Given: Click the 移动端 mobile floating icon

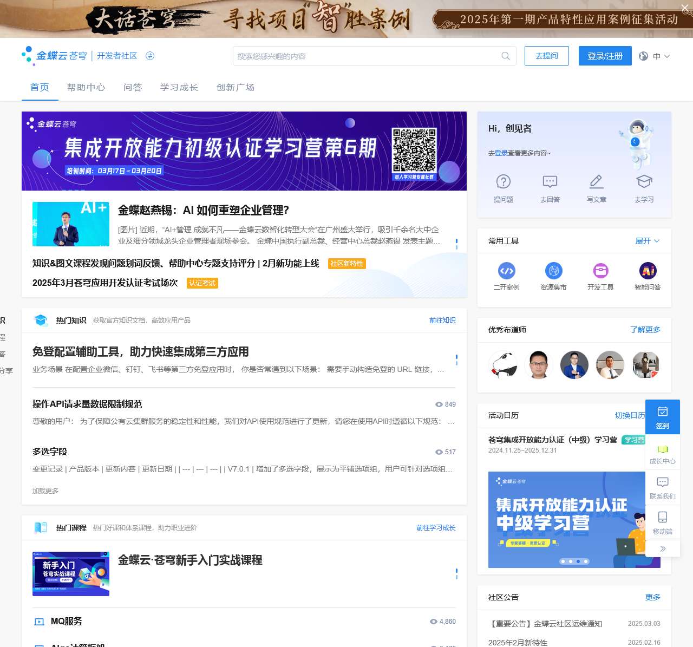Looking at the screenshot, I should coord(663,518).
